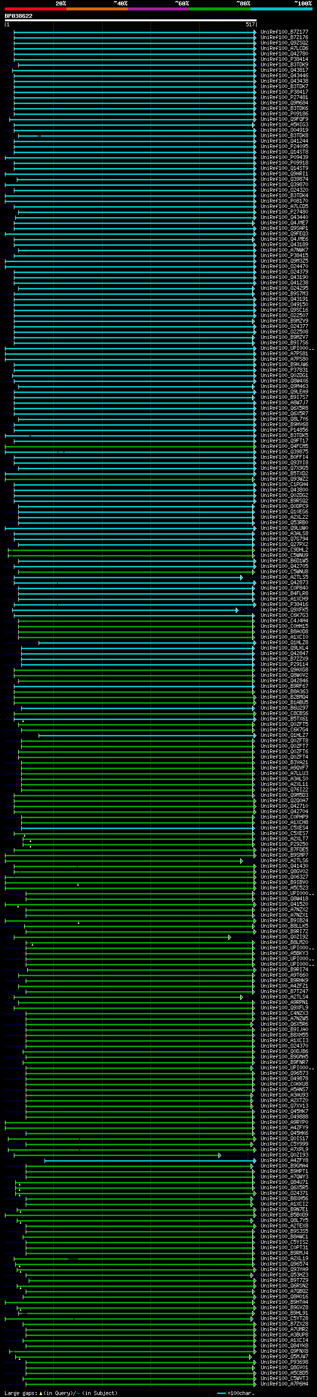The width and height of the screenshot is (317, 1397).
Task: Open the UniRef100_B7Z177 hit label
Action: click(284, 32)
